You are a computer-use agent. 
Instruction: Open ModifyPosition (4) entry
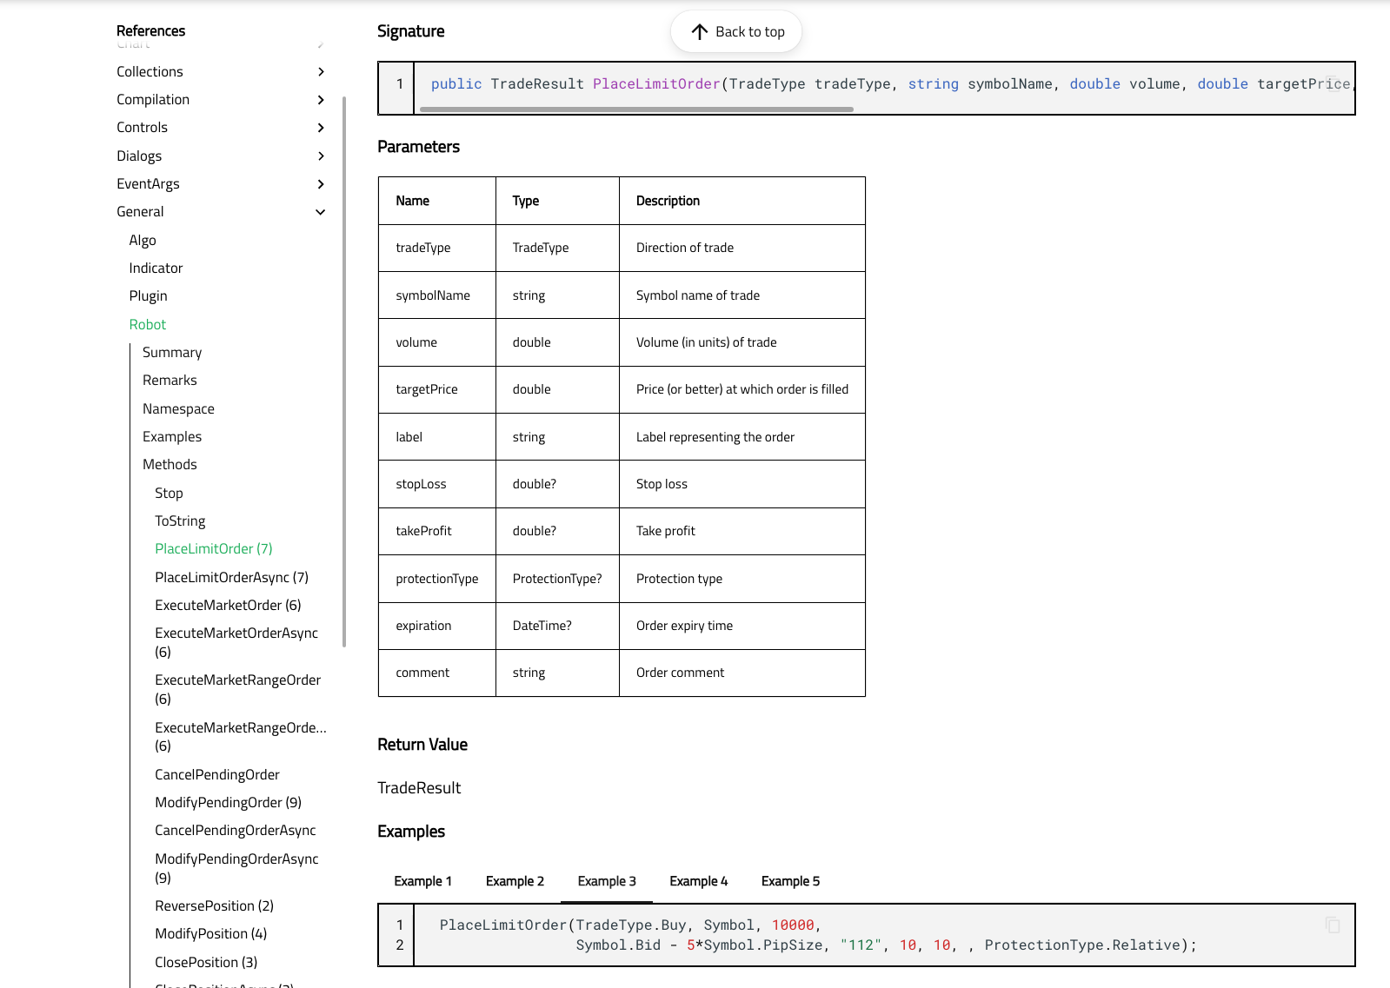pyautogui.click(x=210, y=934)
